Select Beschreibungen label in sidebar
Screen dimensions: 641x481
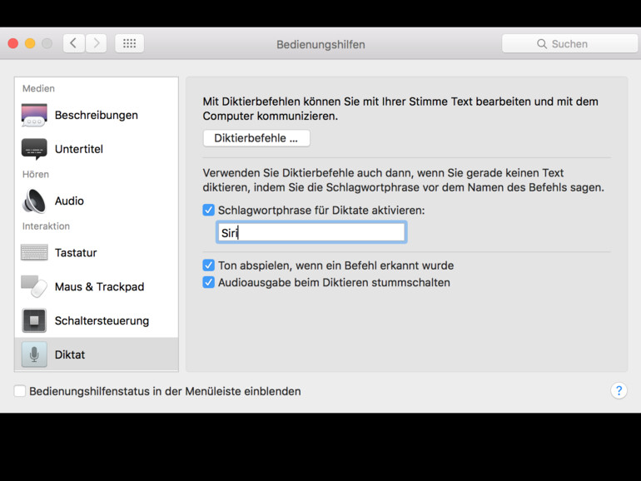97,115
